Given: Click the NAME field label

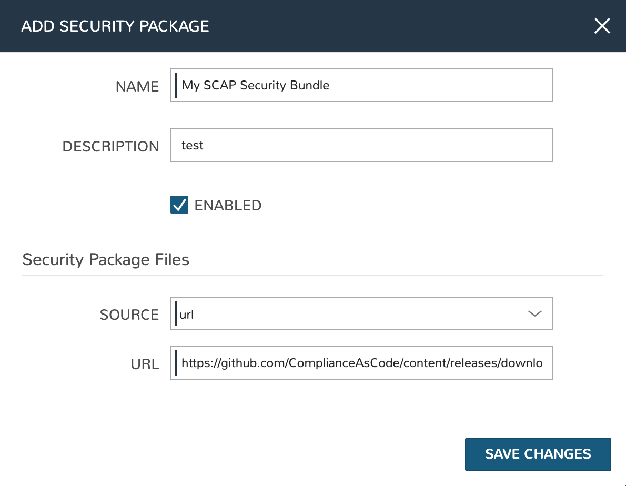Looking at the screenshot, I should click(x=137, y=86).
